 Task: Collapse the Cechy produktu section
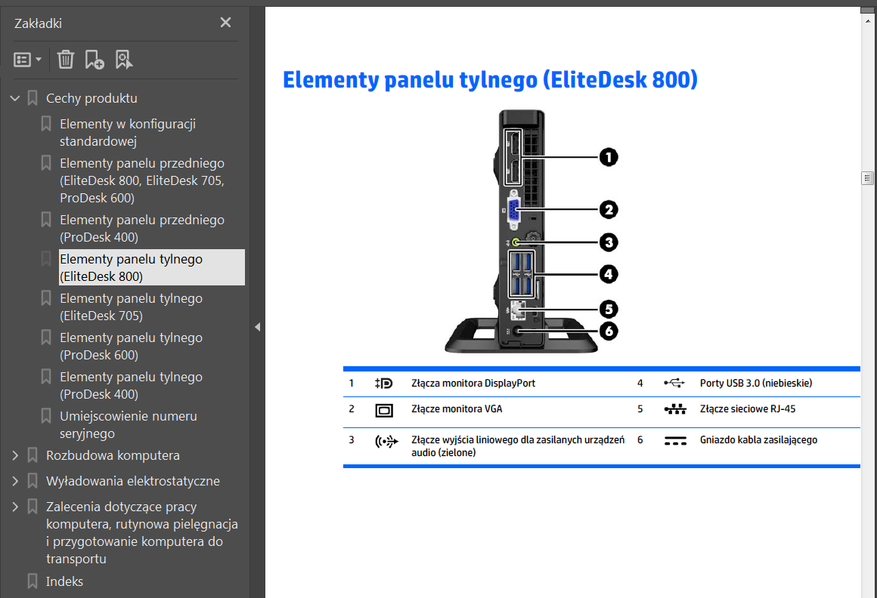15,98
